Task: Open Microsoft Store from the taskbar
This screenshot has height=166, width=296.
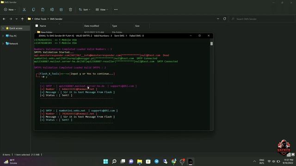Action: 148,161
